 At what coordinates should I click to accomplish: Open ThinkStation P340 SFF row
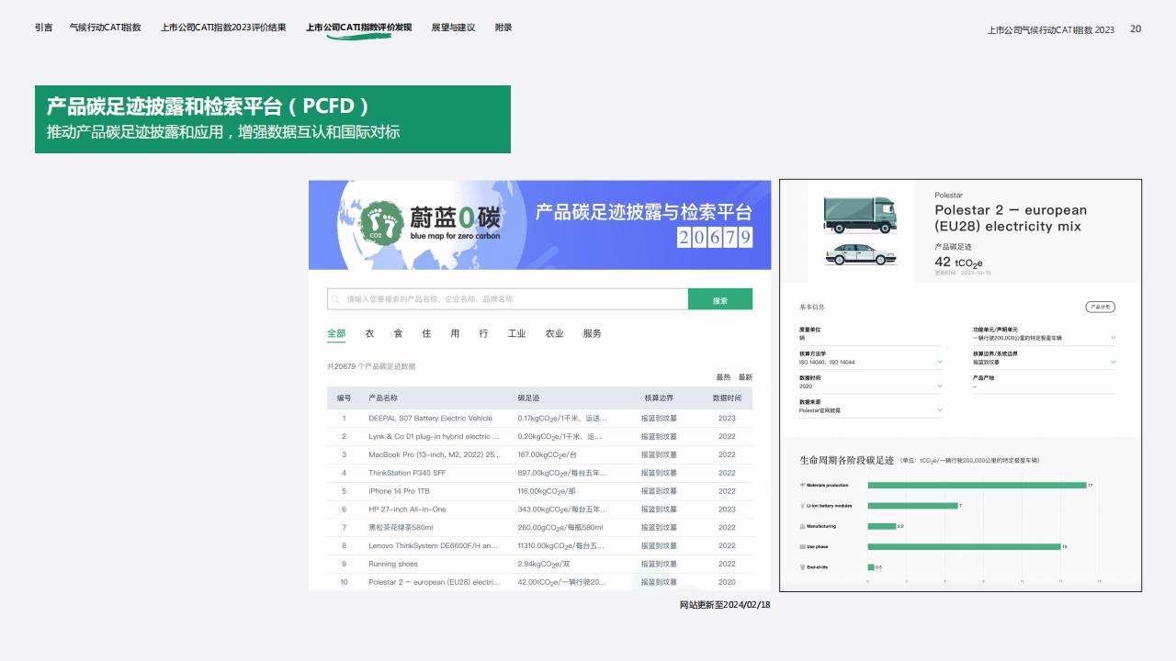point(539,473)
